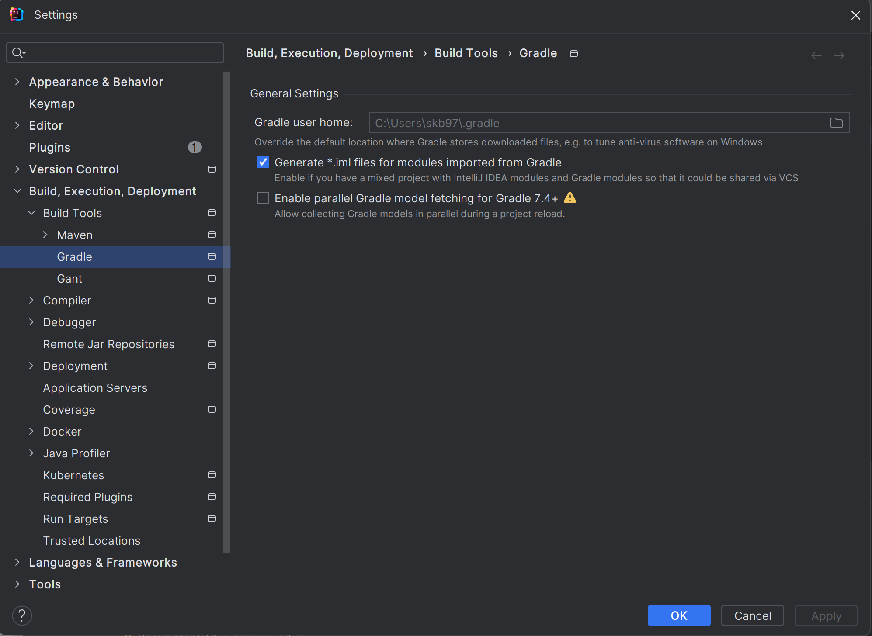
Task: Click project icon on Gant row
Action: click(212, 278)
